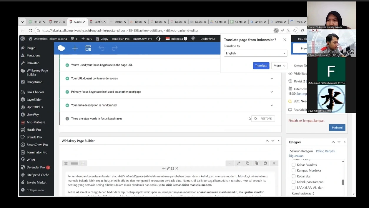Click the redo arrow in WPBakery toolbar
This screenshot has height=208, width=369.
point(115,48)
